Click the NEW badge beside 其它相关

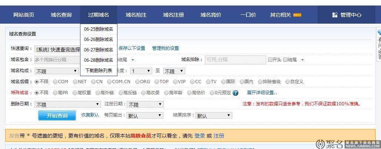pyautogui.click(x=297, y=15)
